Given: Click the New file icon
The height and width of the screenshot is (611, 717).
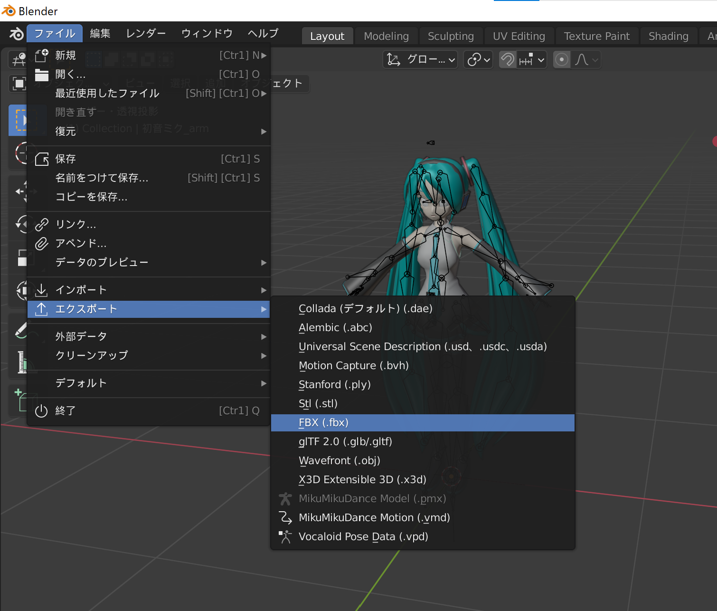Looking at the screenshot, I should coord(42,56).
